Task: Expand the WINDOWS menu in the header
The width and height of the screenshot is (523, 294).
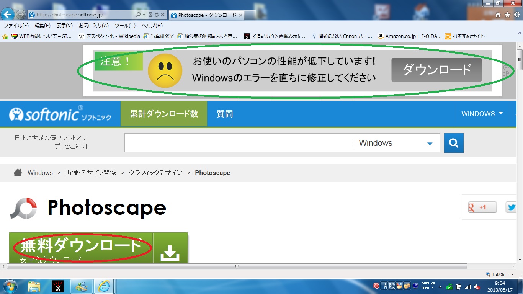Action: click(482, 114)
